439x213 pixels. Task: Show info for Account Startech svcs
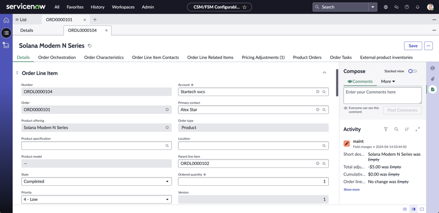tap(318, 92)
